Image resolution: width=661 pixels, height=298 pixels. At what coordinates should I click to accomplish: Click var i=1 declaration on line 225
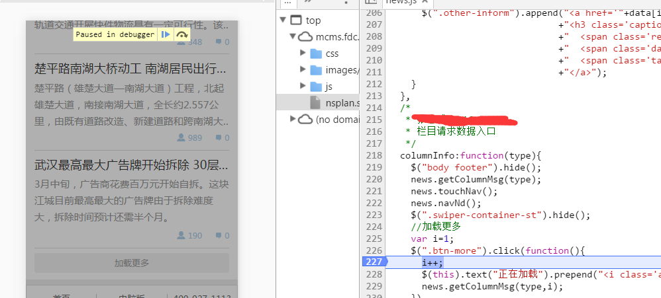(432, 239)
